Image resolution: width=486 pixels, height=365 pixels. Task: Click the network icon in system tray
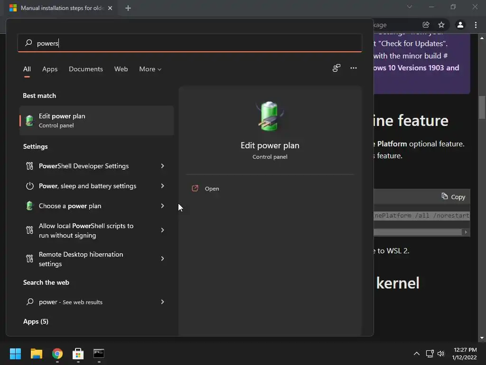click(430, 354)
